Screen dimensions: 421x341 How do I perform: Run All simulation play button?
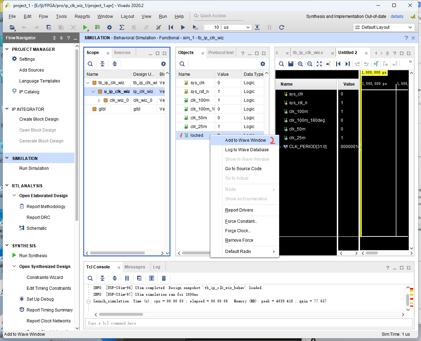click(x=183, y=27)
